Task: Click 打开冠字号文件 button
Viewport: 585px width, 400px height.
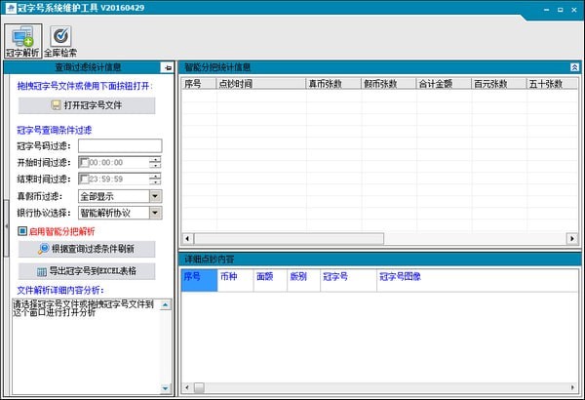Action: (x=87, y=105)
